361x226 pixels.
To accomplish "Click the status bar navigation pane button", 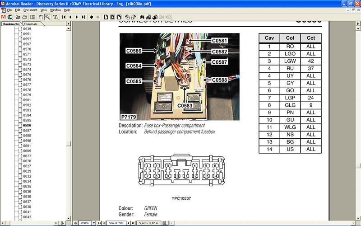I will click(x=75, y=223).
